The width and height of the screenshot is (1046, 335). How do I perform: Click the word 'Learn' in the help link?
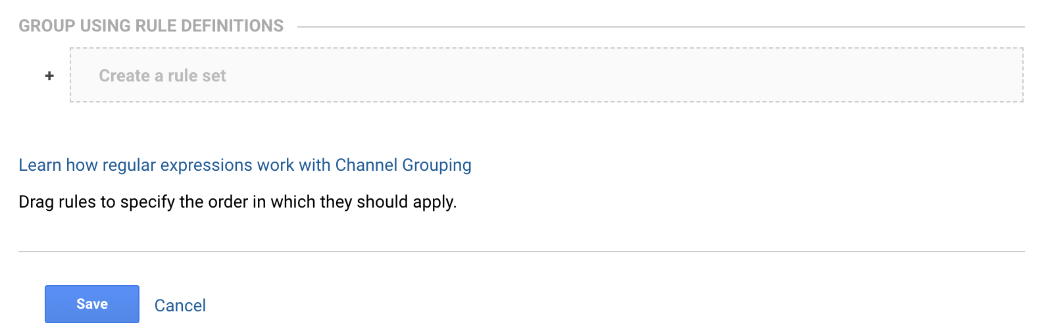pos(39,165)
